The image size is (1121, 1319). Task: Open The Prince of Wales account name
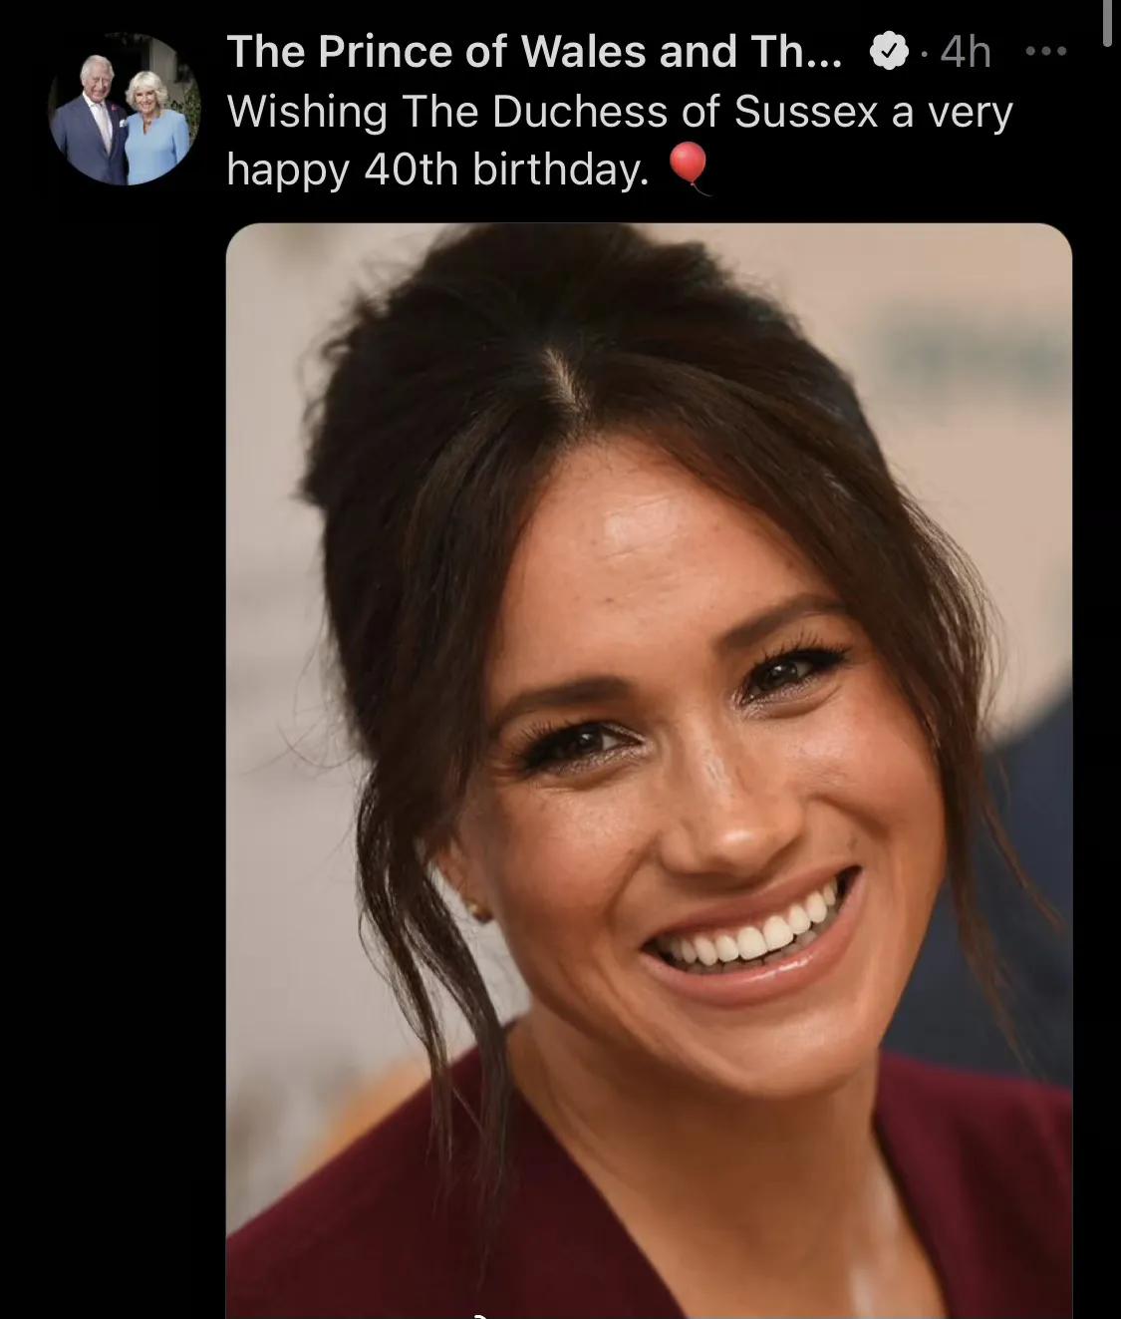click(534, 51)
